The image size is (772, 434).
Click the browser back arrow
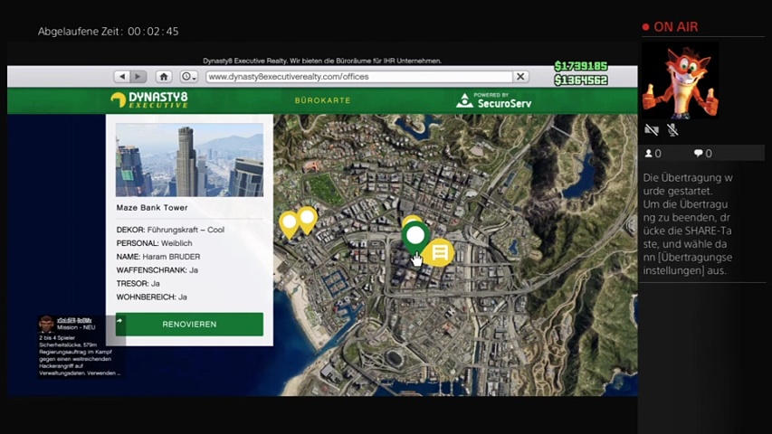click(x=122, y=77)
